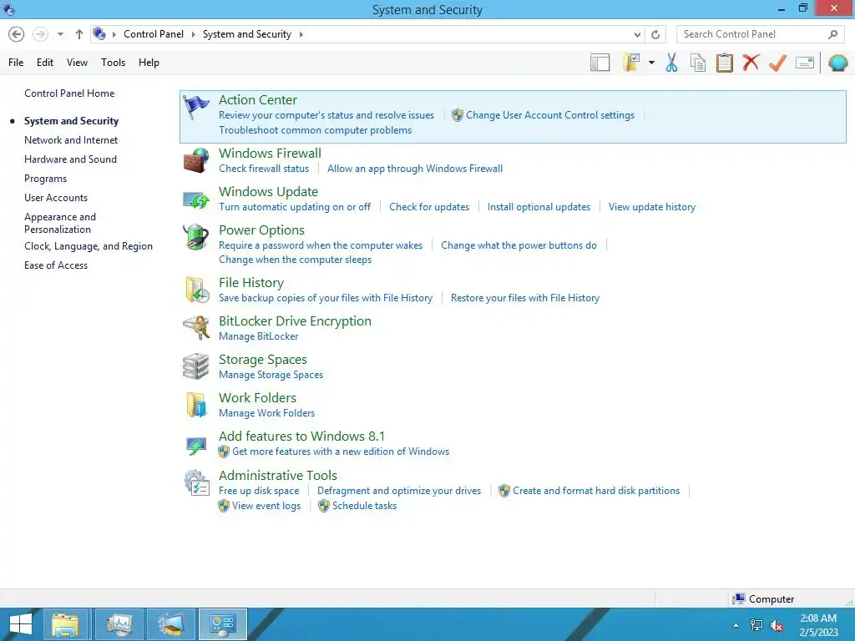Click Change User Account Control settings

pos(549,115)
